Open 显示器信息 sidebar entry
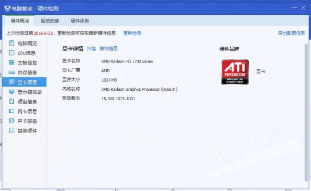This screenshot has height=191, width=311. click(x=24, y=92)
